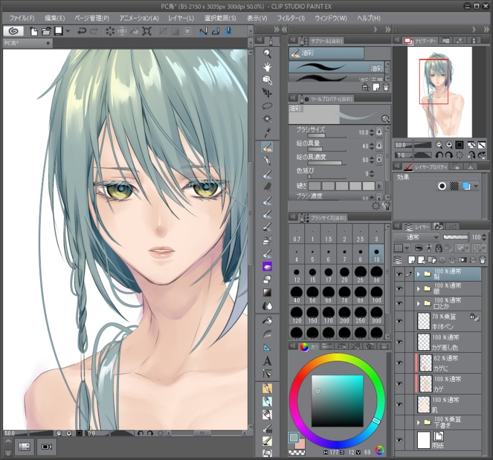This screenshot has width=493, height=460.
Task: Click the camera button at bottom left
Action: (x=47, y=447)
